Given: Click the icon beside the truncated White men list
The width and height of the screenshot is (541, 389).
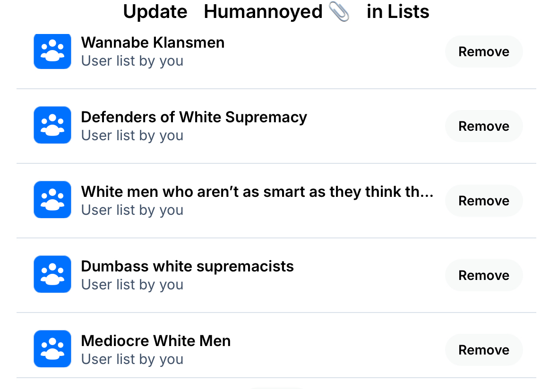Looking at the screenshot, I should click(x=52, y=200).
